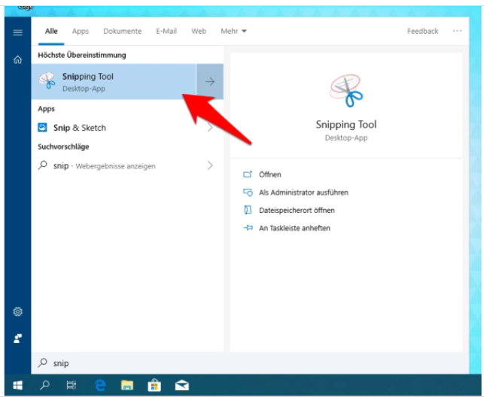This screenshot has width=484, height=400.
Task: Select the Snipping Tool Desktop-App result
Action: tap(114, 81)
